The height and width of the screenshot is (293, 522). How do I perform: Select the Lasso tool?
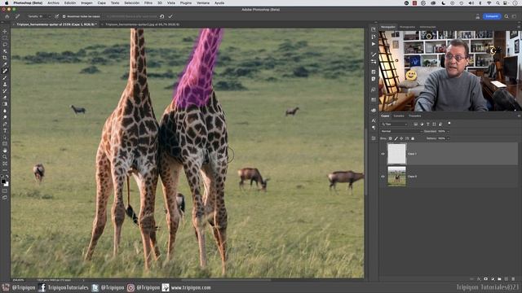(5, 45)
